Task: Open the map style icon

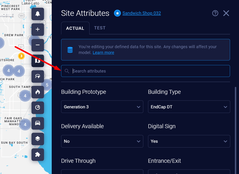Action: 37,61
